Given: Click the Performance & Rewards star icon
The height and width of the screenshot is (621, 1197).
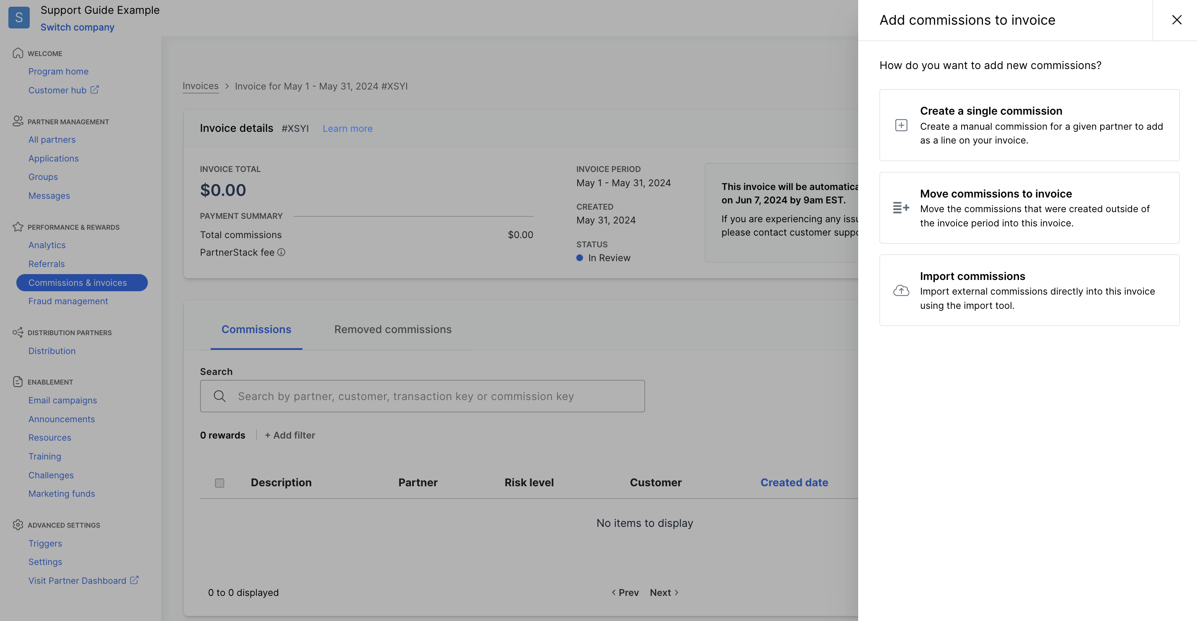Looking at the screenshot, I should click(x=18, y=227).
